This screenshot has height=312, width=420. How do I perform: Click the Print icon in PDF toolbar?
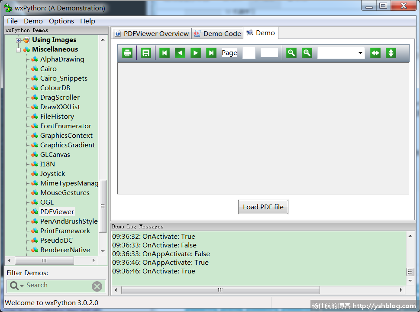(127, 53)
